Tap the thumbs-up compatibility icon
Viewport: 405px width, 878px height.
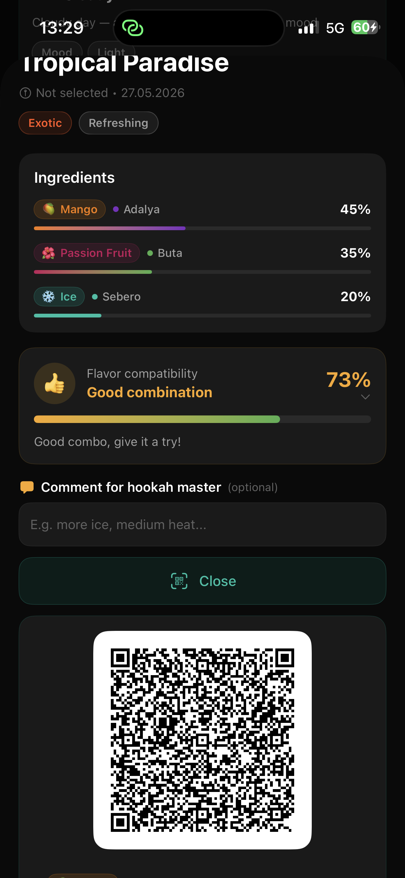(55, 383)
